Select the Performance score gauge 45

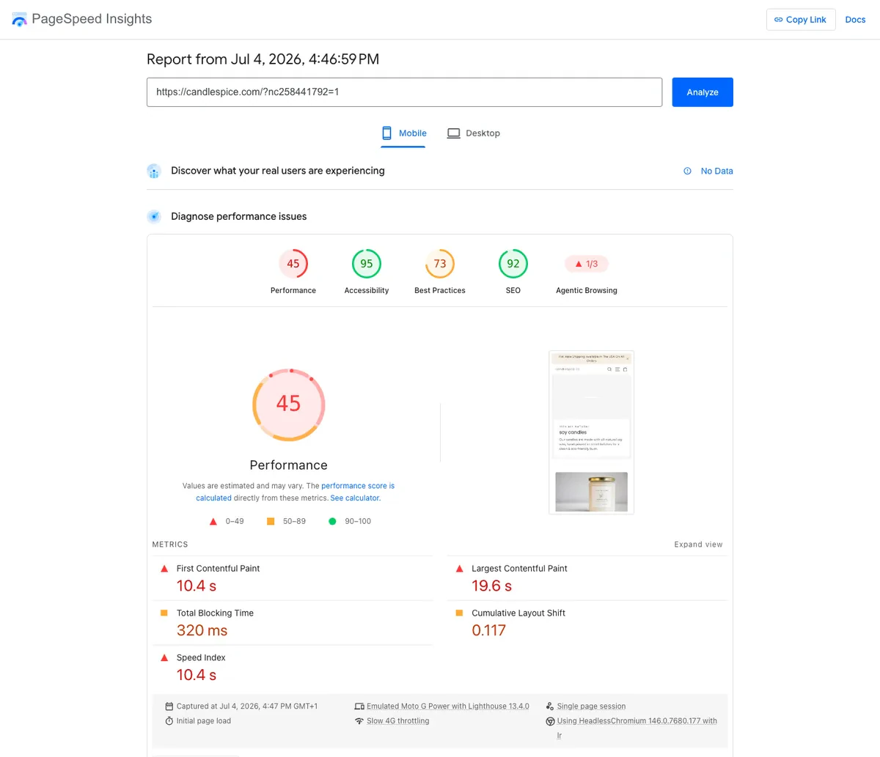tap(293, 264)
